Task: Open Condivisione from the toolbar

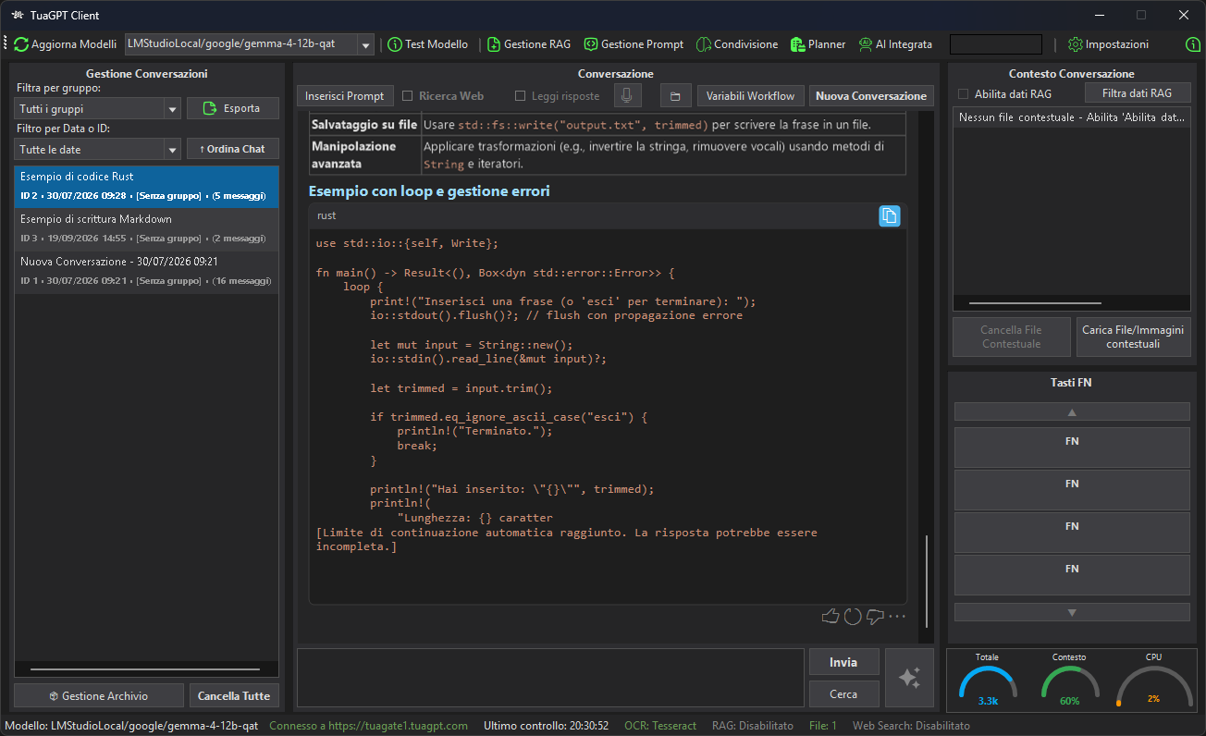Action: tap(737, 44)
